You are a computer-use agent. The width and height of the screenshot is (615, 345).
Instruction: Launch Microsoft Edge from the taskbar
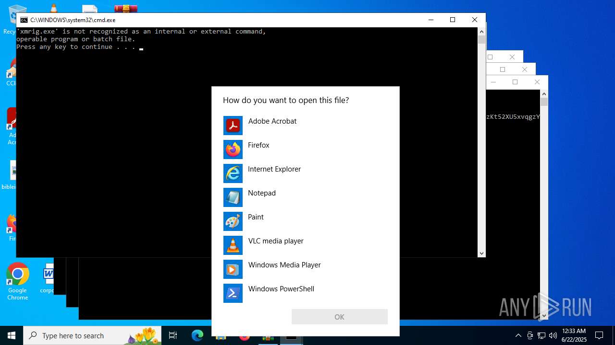pos(197,335)
